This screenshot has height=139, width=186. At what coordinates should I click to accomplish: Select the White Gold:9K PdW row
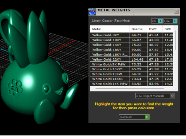tap(132, 64)
